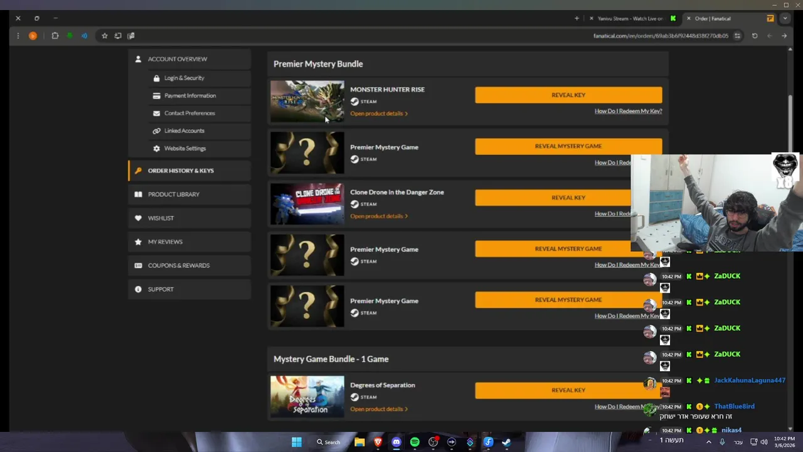Viewport: 803px width, 452px height.
Task: Open the Degrees of Separation cover image
Action: coord(307,397)
